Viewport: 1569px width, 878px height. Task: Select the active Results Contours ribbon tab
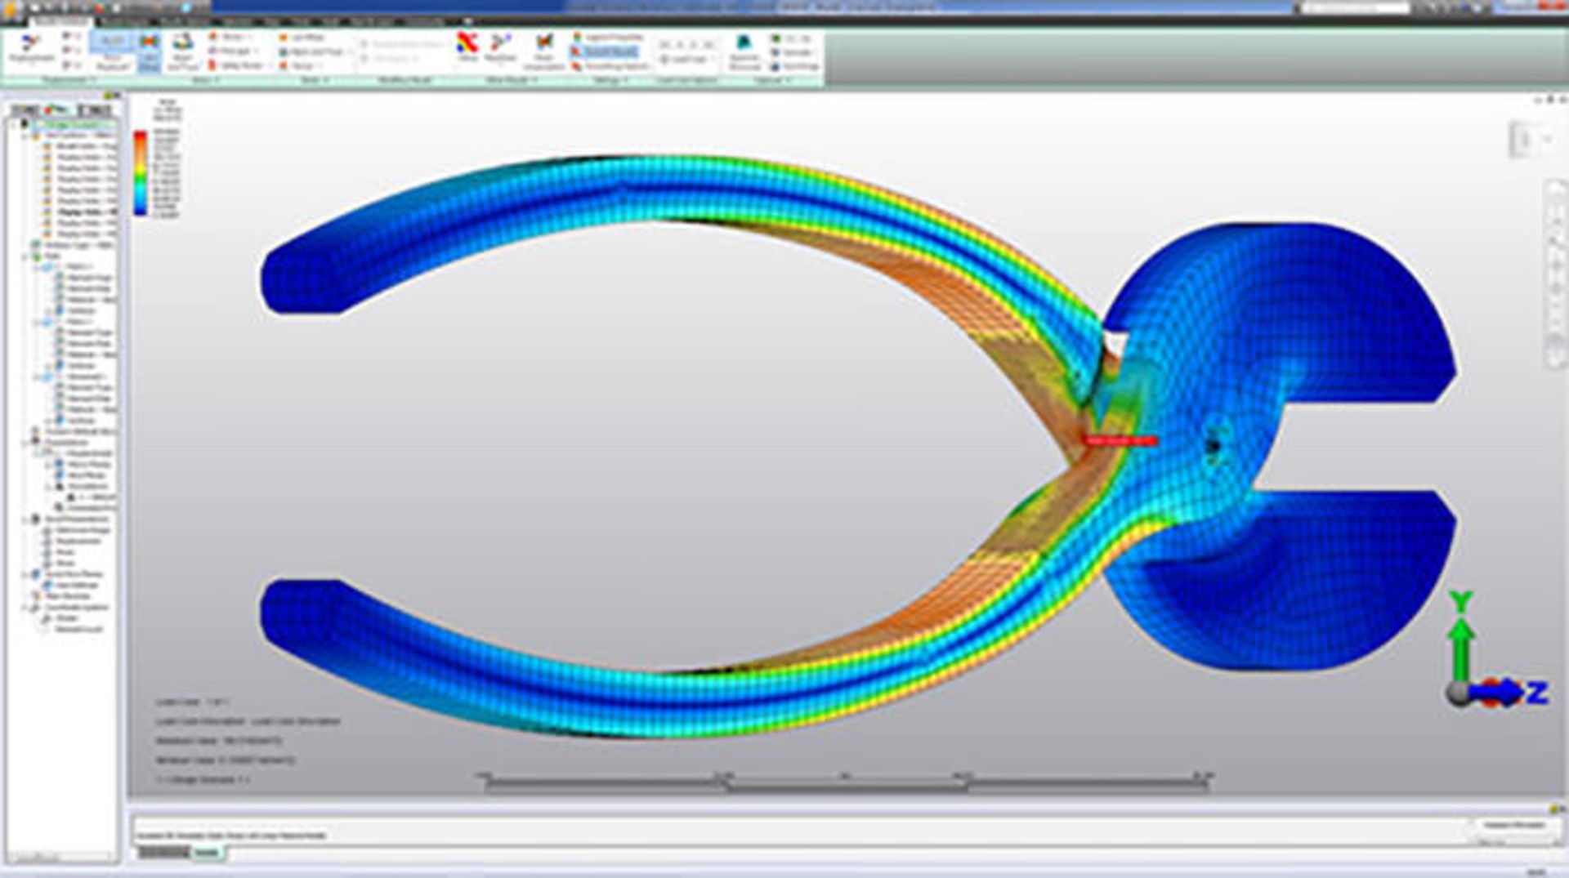coord(61,21)
